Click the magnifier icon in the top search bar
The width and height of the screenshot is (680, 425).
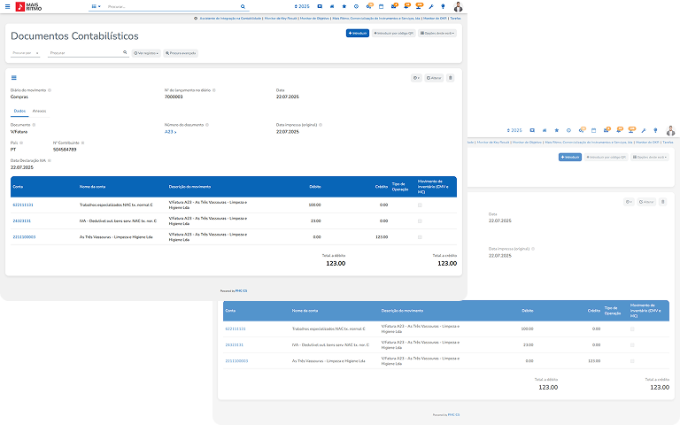click(x=243, y=6)
